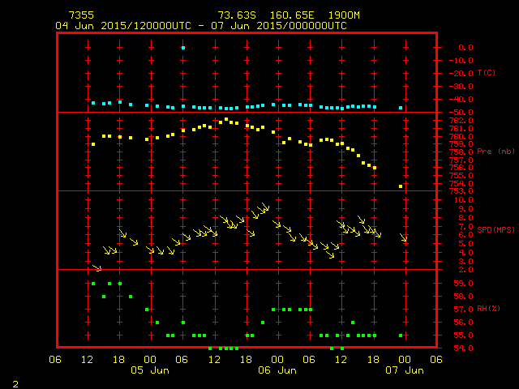
Task: Click the 759.0 pressure tick value
Action: [461, 144]
